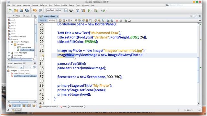Screen dimensions: 207x116
Task: Open the Run Project dropdown arrow
Action: click(x=92, y=10)
